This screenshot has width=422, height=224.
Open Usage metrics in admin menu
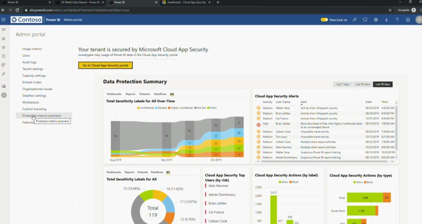(32, 49)
